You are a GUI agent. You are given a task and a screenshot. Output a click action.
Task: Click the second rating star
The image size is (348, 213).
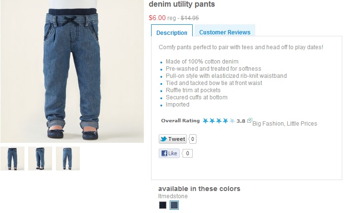pos(212,121)
